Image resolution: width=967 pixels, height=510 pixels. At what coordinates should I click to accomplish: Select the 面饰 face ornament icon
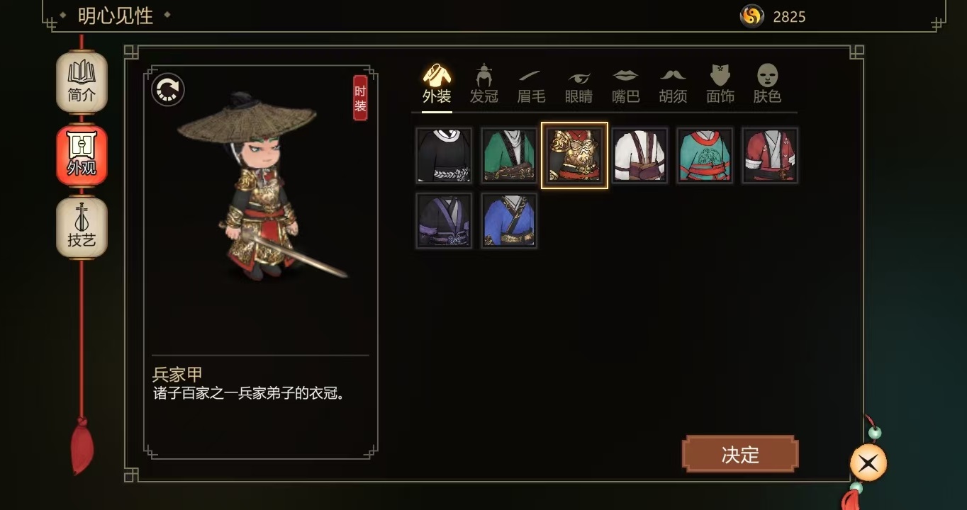click(x=720, y=84)
